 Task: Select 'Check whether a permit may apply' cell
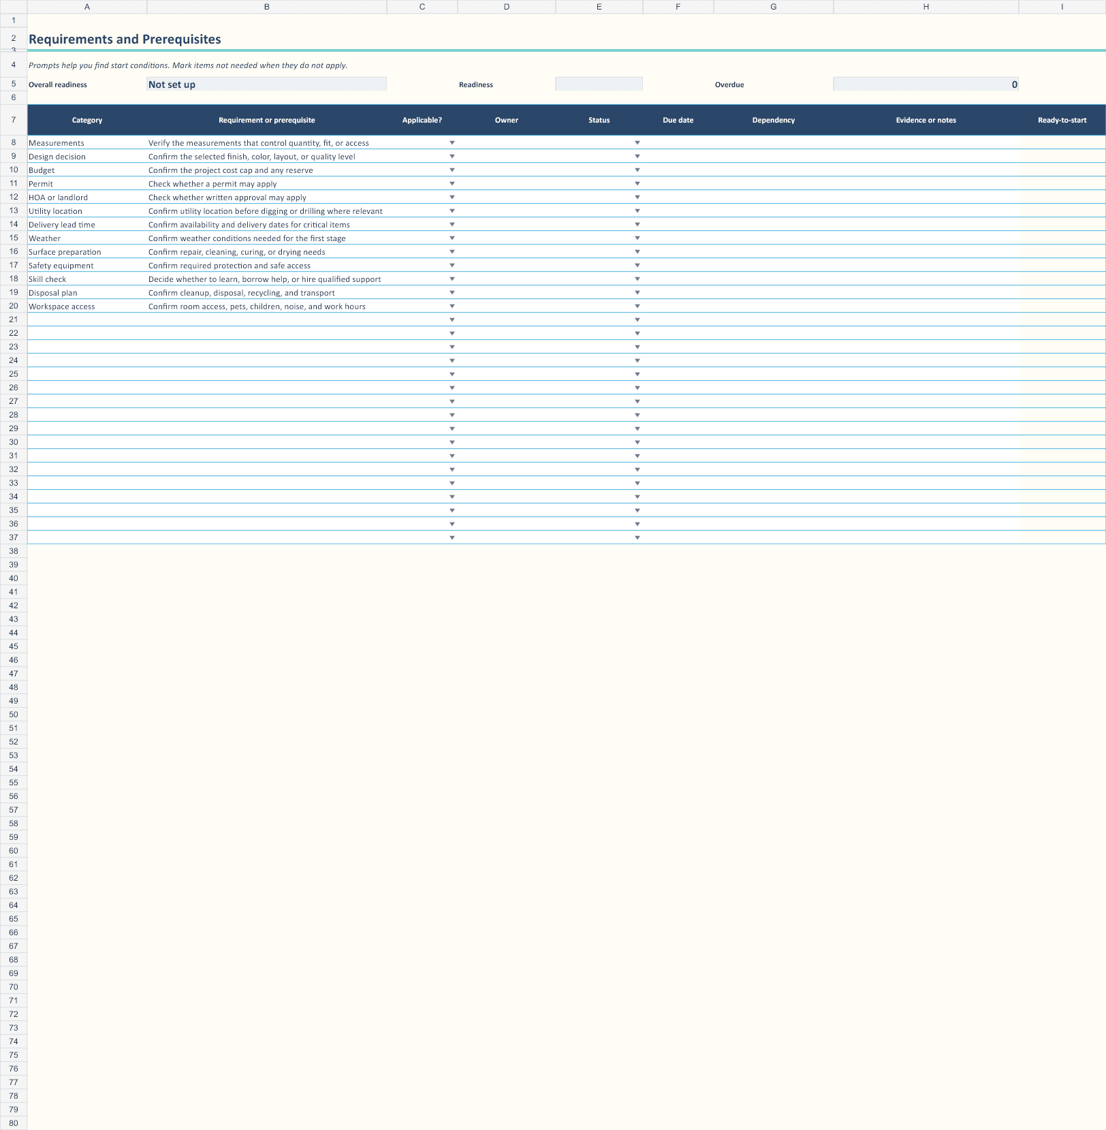tap(267, 184)
